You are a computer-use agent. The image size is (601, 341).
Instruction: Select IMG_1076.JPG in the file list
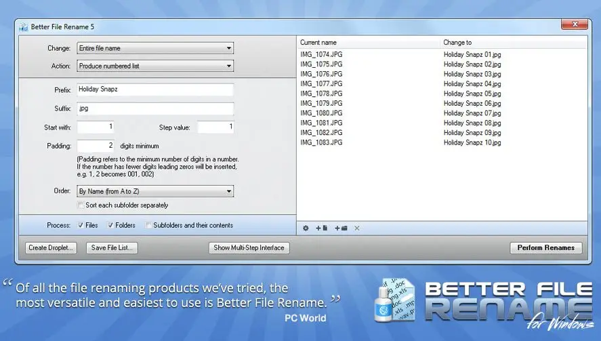pos(321,74)
